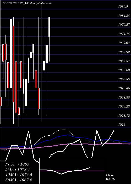This screenshot has width=131, height=184.
Task: Click the 1079.27 price axis label
Action: click(124, 25)
